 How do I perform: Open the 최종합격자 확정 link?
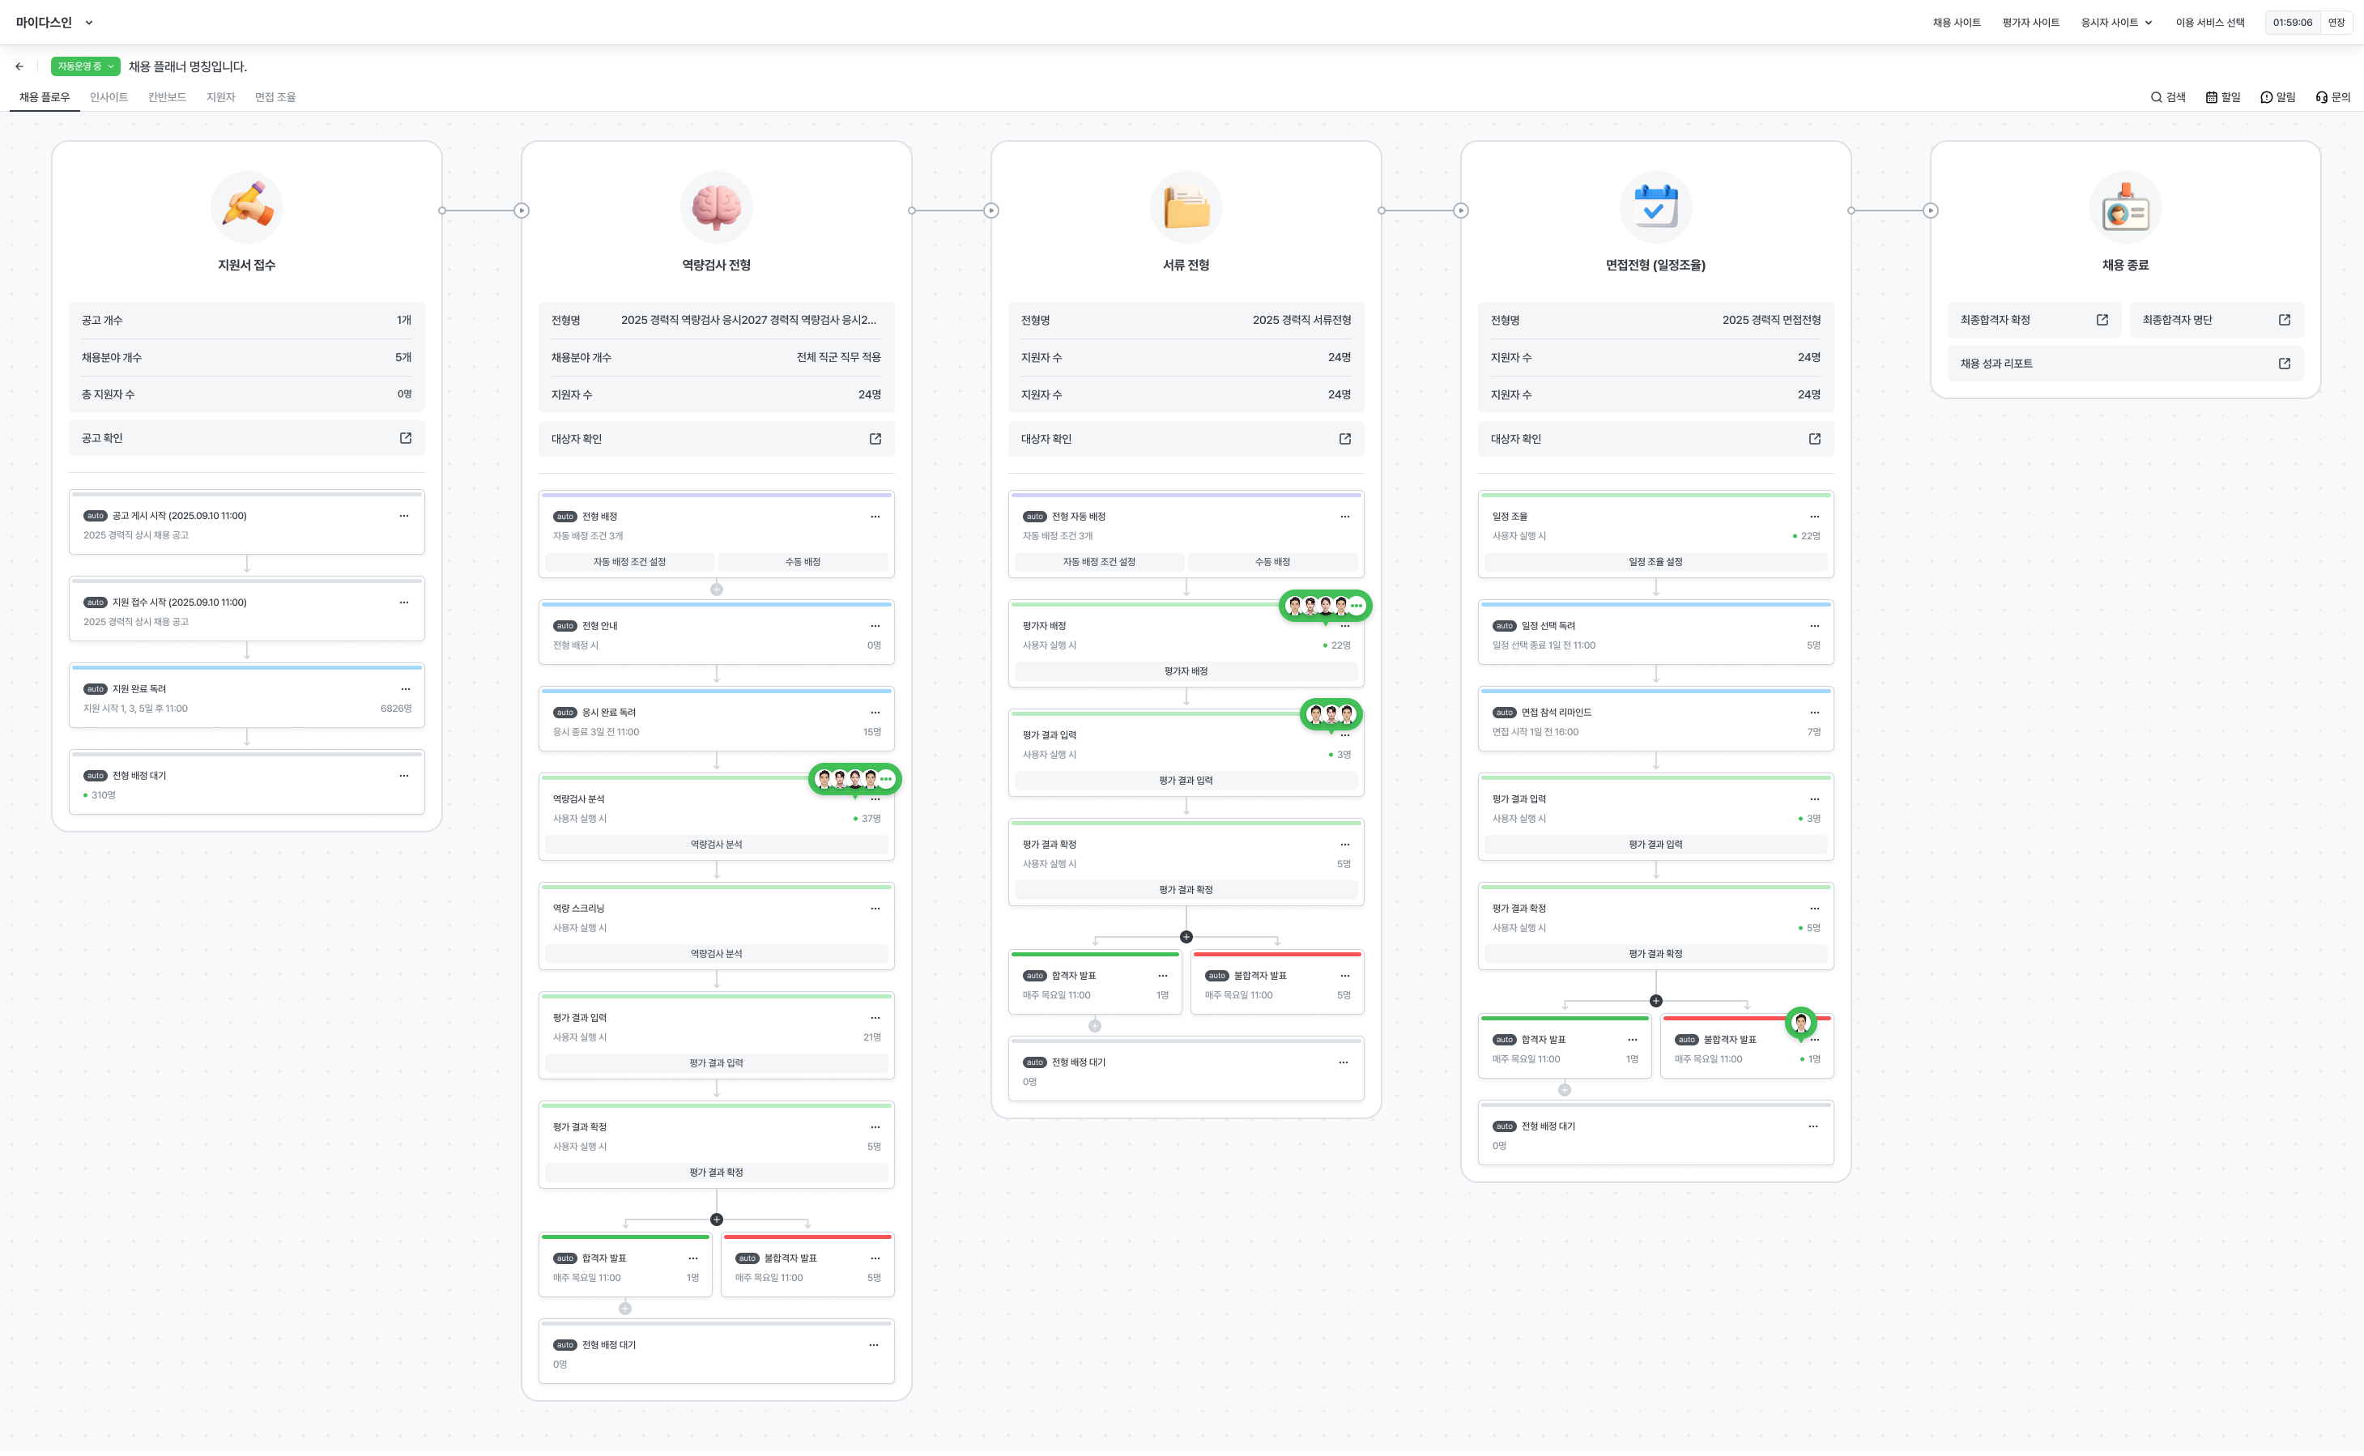click(2032, 320)
